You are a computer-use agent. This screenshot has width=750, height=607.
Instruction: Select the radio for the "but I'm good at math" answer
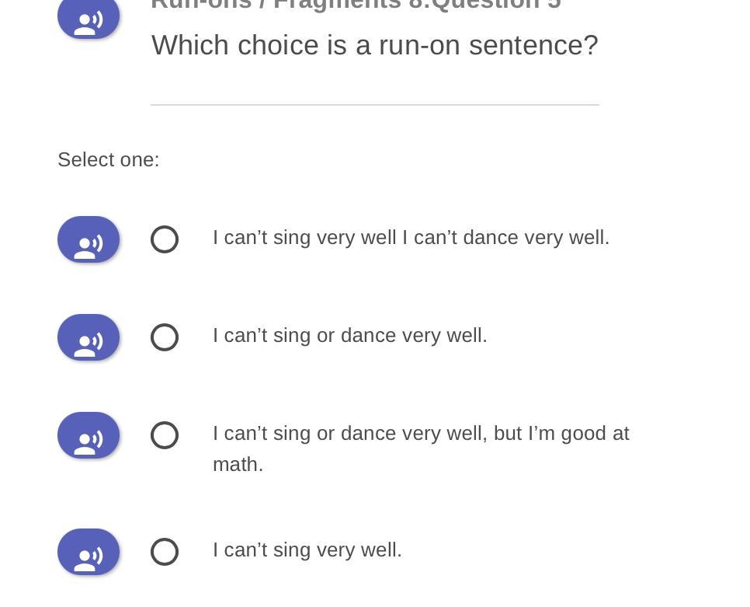pyautogui.click(x=165, y=435)
